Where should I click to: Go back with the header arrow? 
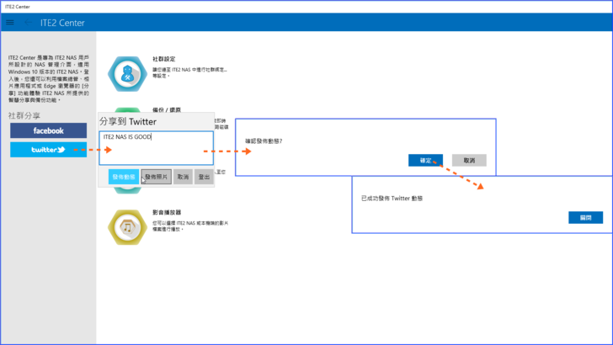click(28, 23)
